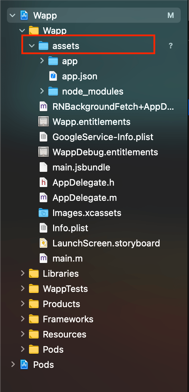Expand the Pods group under Wapp
The height and width of the screenshot is (392, 189).
pos(23,349)
